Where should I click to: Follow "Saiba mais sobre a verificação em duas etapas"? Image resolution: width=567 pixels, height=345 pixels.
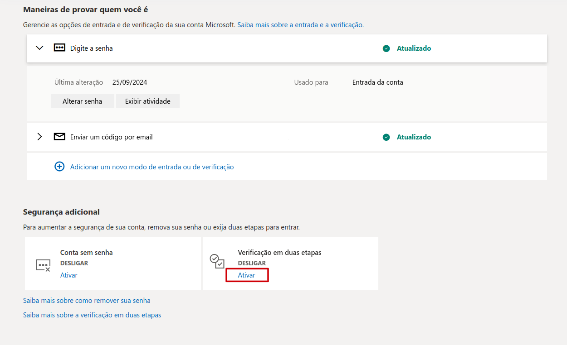click(92, 315)
